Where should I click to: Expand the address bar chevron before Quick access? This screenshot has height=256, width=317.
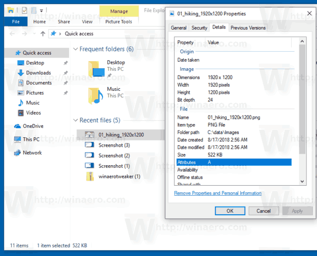pos(60,34)
